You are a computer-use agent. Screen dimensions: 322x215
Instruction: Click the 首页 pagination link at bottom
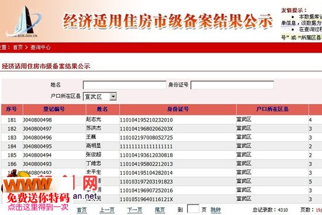click(82, 210)
